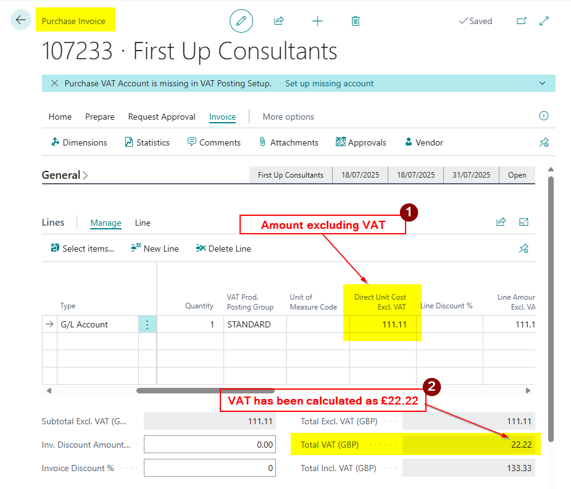Image resolution: width=571 pixels, height=489 pixels.
Task: Click Set up missing account link
Action: tap(329, 83)
